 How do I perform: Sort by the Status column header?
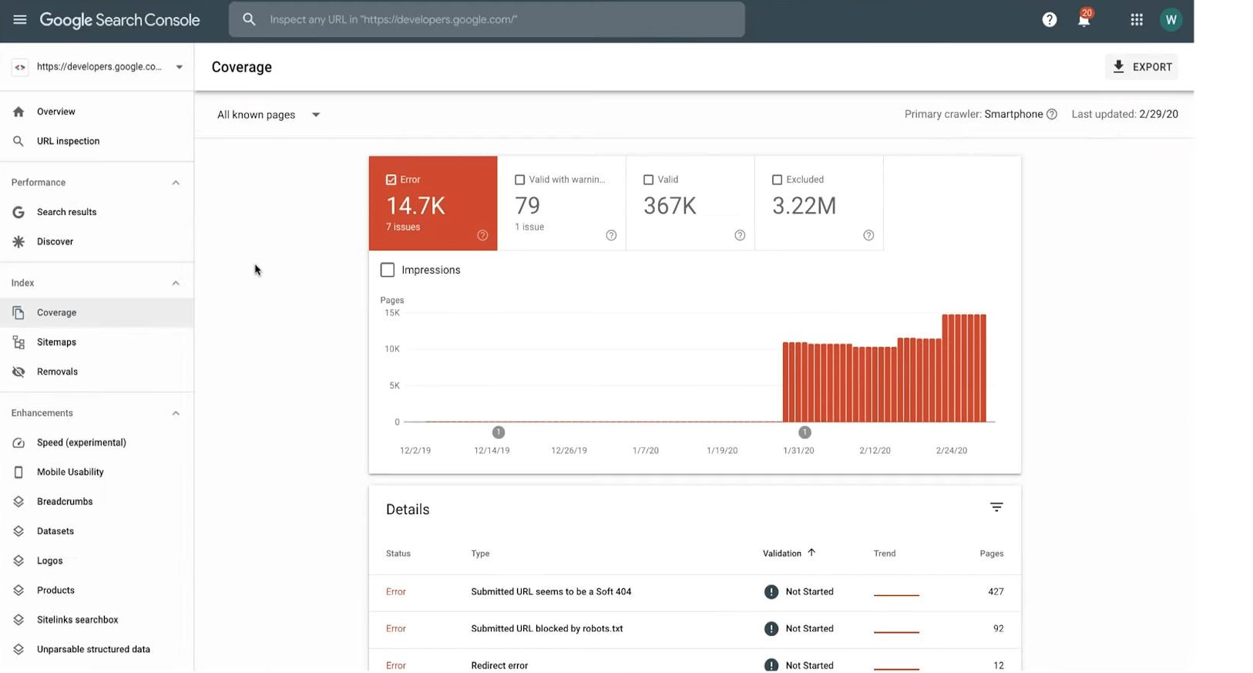pyautogui.click(x=398, y=554)
